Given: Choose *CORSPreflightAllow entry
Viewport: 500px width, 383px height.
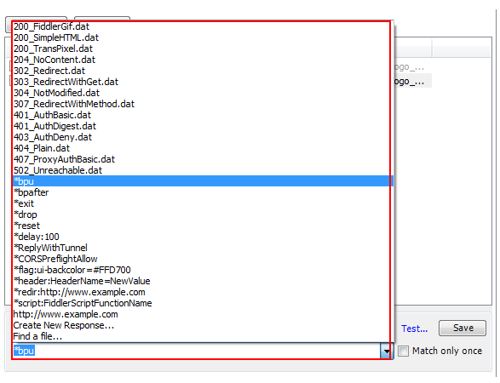Looking at the screenshot, I should click(203, 259).
